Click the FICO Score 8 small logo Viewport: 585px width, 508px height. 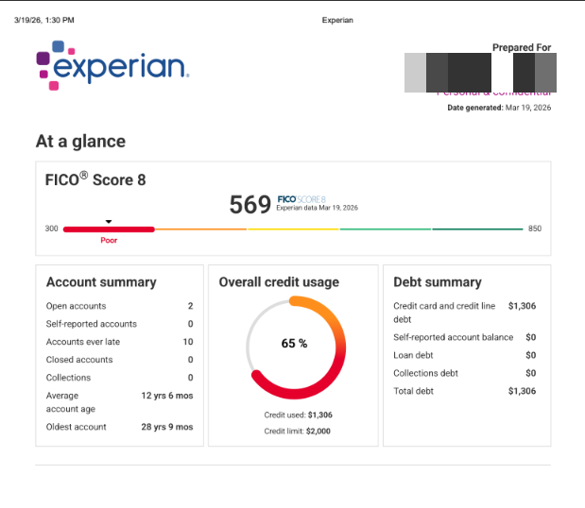coord(301,199)
